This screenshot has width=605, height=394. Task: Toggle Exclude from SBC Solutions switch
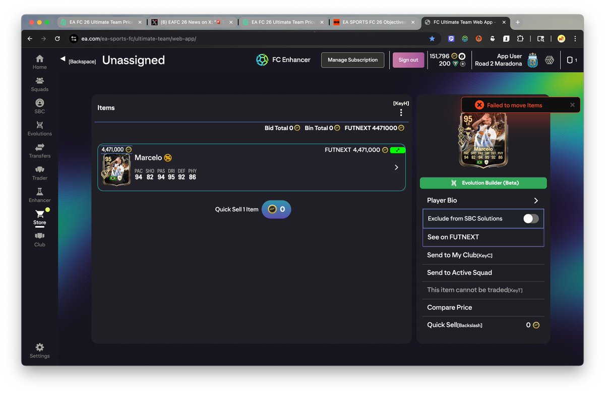pos(531,218)
